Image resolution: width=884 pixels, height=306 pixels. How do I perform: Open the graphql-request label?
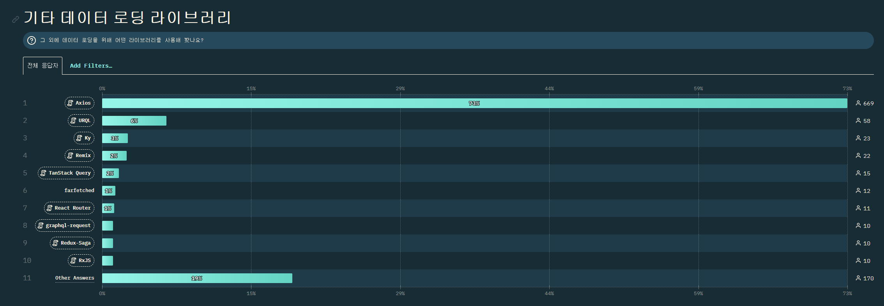point(65,226)
